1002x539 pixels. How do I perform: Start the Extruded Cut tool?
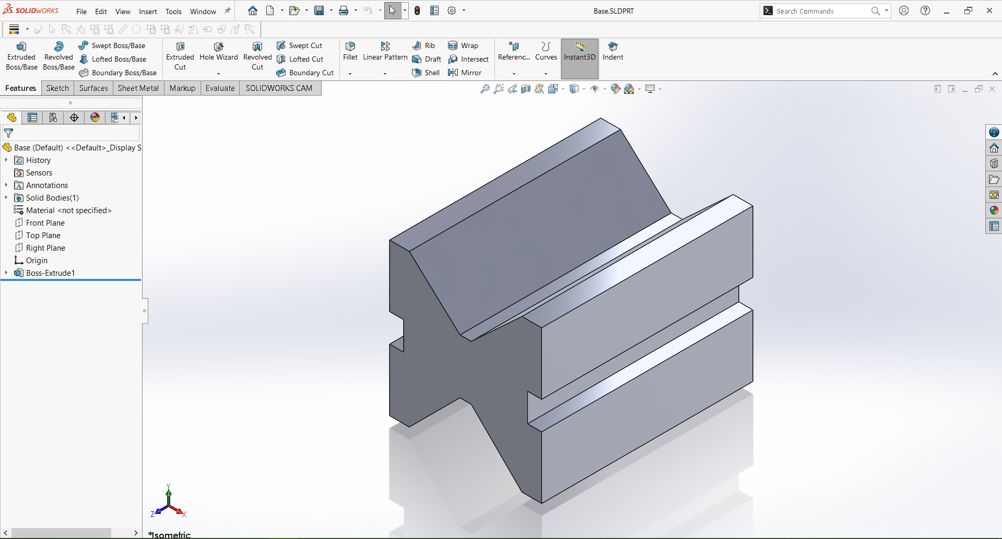[x=180, y=56]
